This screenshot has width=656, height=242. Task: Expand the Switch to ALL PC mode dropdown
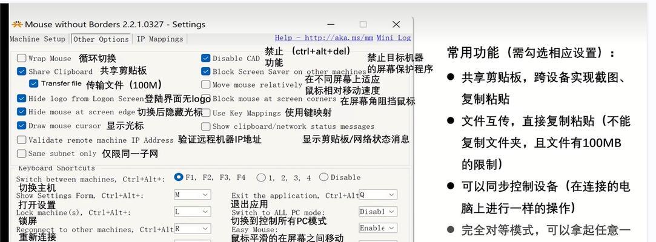(x=378, y=212)
